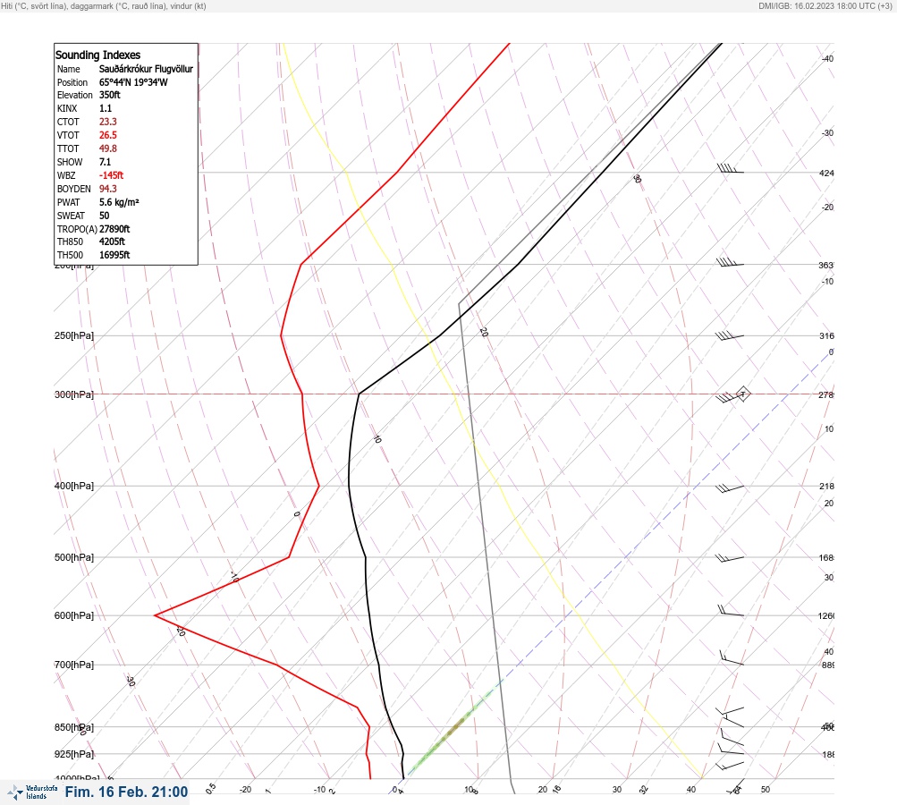Click the 700[hPa] pressure label
This screenshot has height=805, width=897.
pyautogui.click(x=74, y=665)
